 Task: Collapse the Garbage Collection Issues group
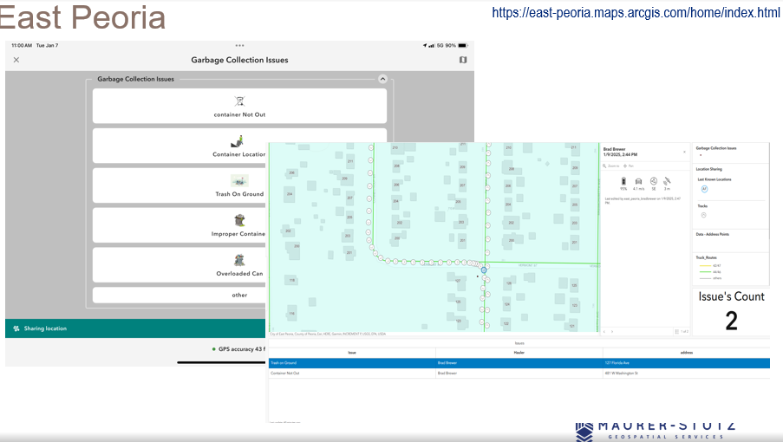click(382, 79)
